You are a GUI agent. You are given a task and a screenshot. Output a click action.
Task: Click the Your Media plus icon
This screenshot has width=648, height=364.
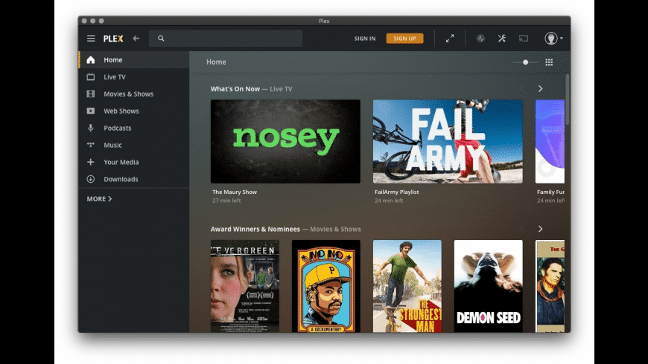pyautogui.click(x=91, y=162)
